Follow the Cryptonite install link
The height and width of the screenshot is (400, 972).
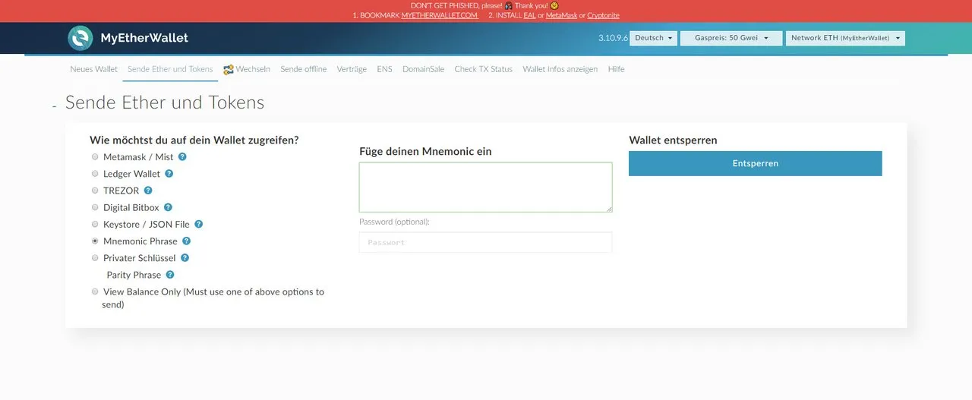[603, 15]
